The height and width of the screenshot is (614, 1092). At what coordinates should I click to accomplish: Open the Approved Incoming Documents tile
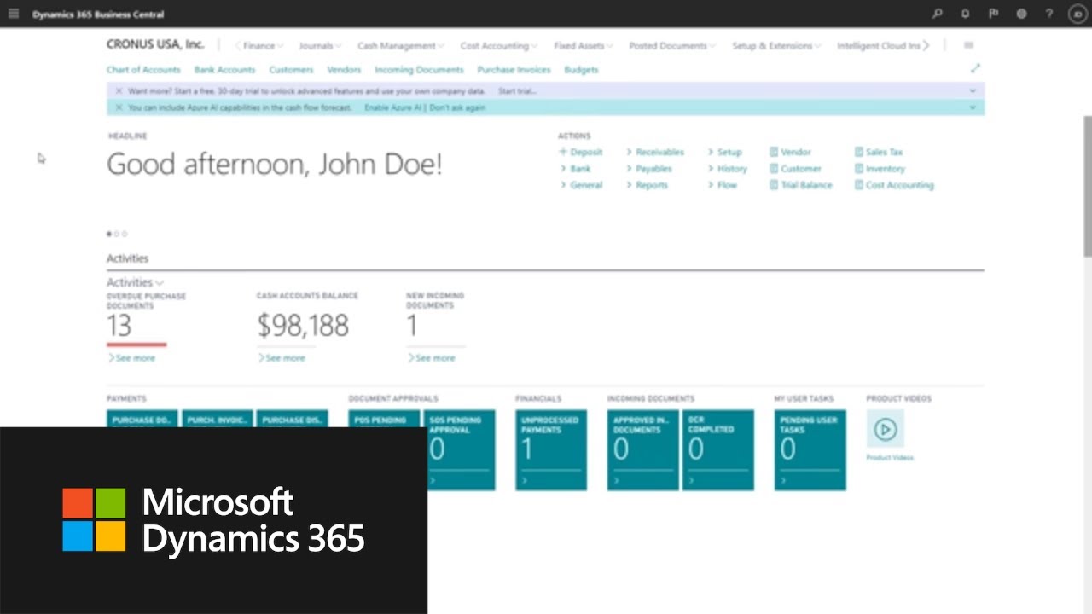[643, 450]
